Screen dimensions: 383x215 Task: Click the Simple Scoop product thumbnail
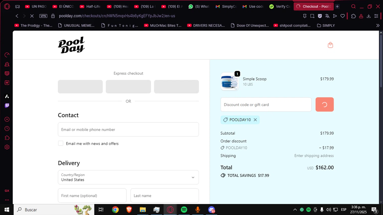point(230,82)
